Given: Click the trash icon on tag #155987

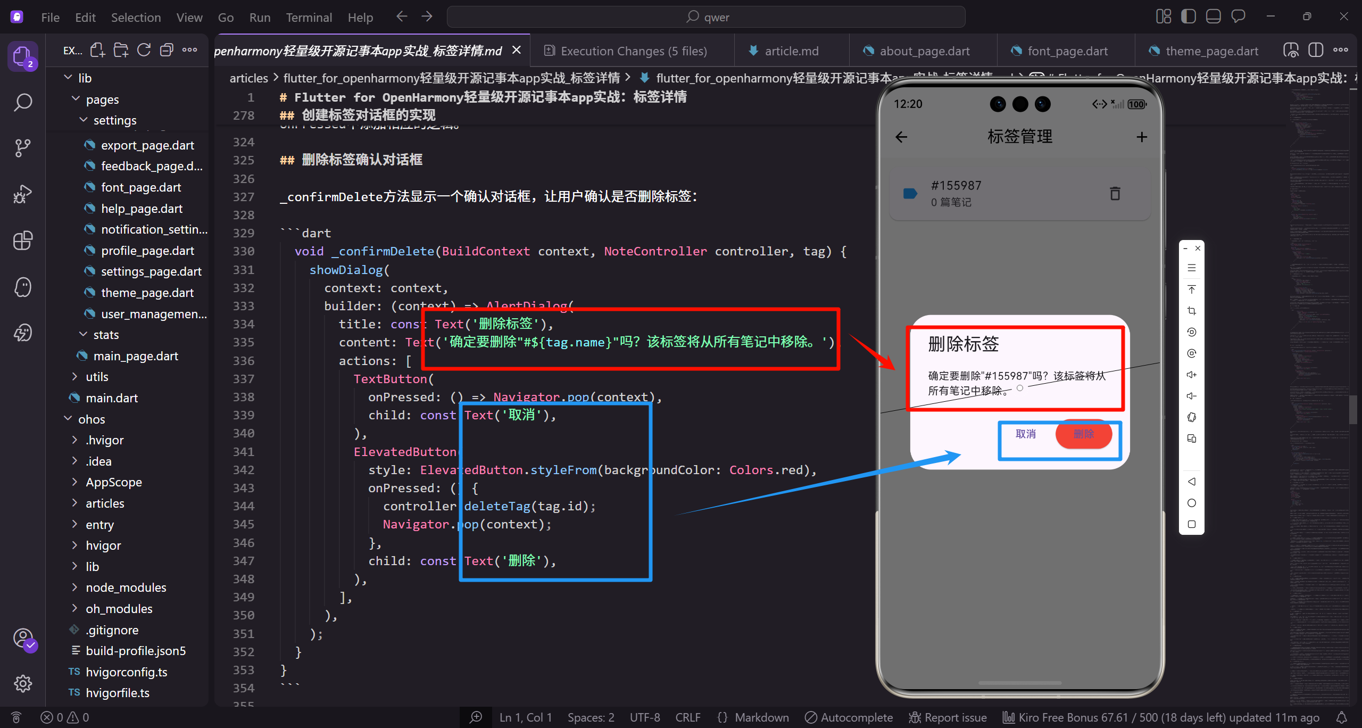Looking at the screenshot, I should 1115,193.
